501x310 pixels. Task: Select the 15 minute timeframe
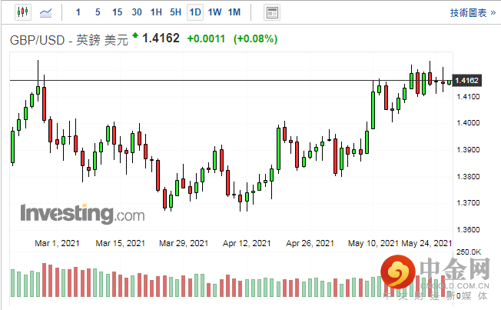click(x=118, y=12)
